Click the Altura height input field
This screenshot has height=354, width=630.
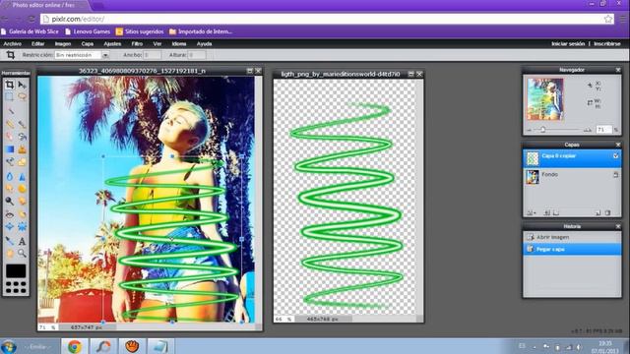point(197,55)
